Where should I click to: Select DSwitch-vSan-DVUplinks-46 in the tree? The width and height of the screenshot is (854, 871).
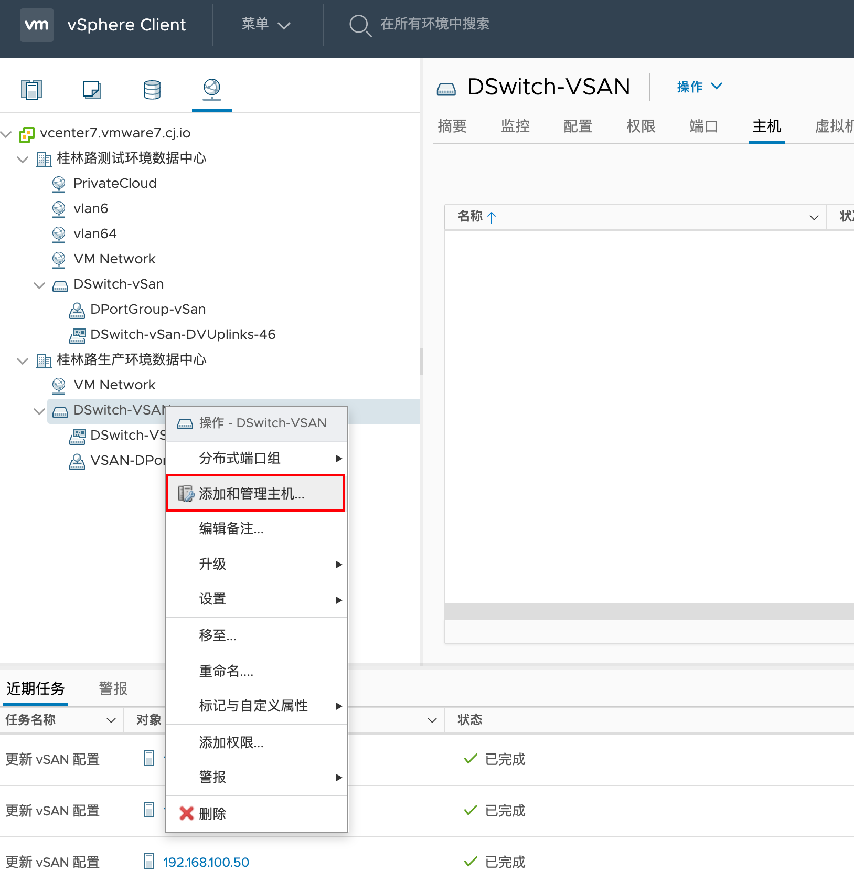[183, 335]
